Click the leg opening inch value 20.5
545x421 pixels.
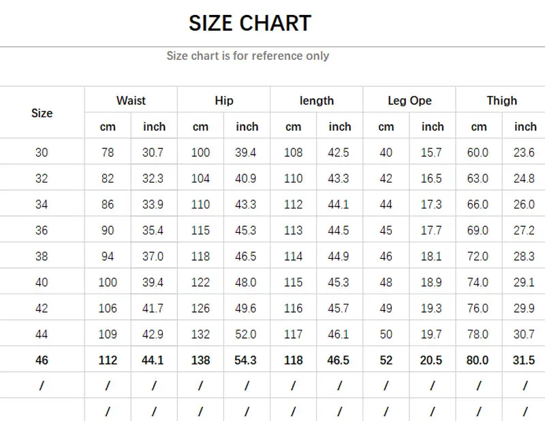coord(431,360)
